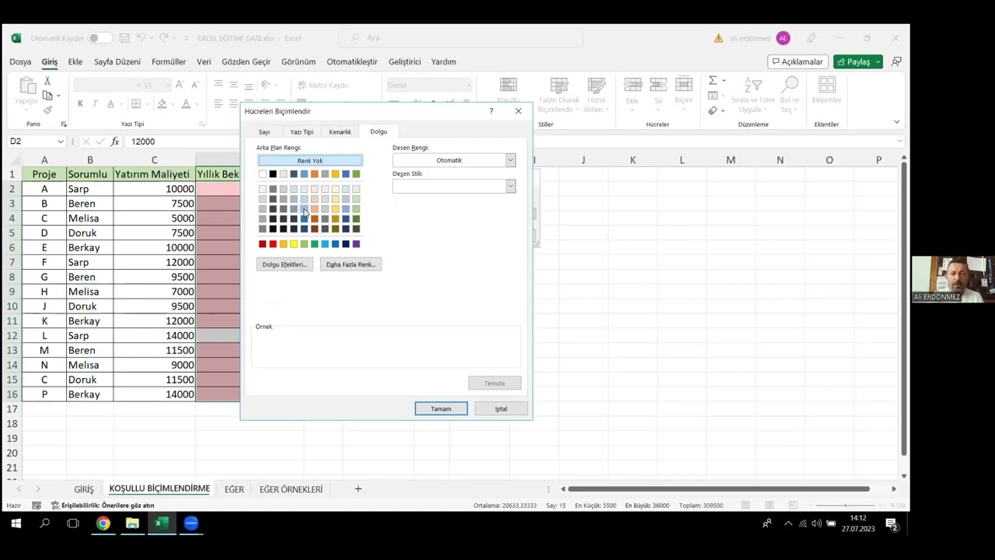Click the Tamam button

coord(441,408)
